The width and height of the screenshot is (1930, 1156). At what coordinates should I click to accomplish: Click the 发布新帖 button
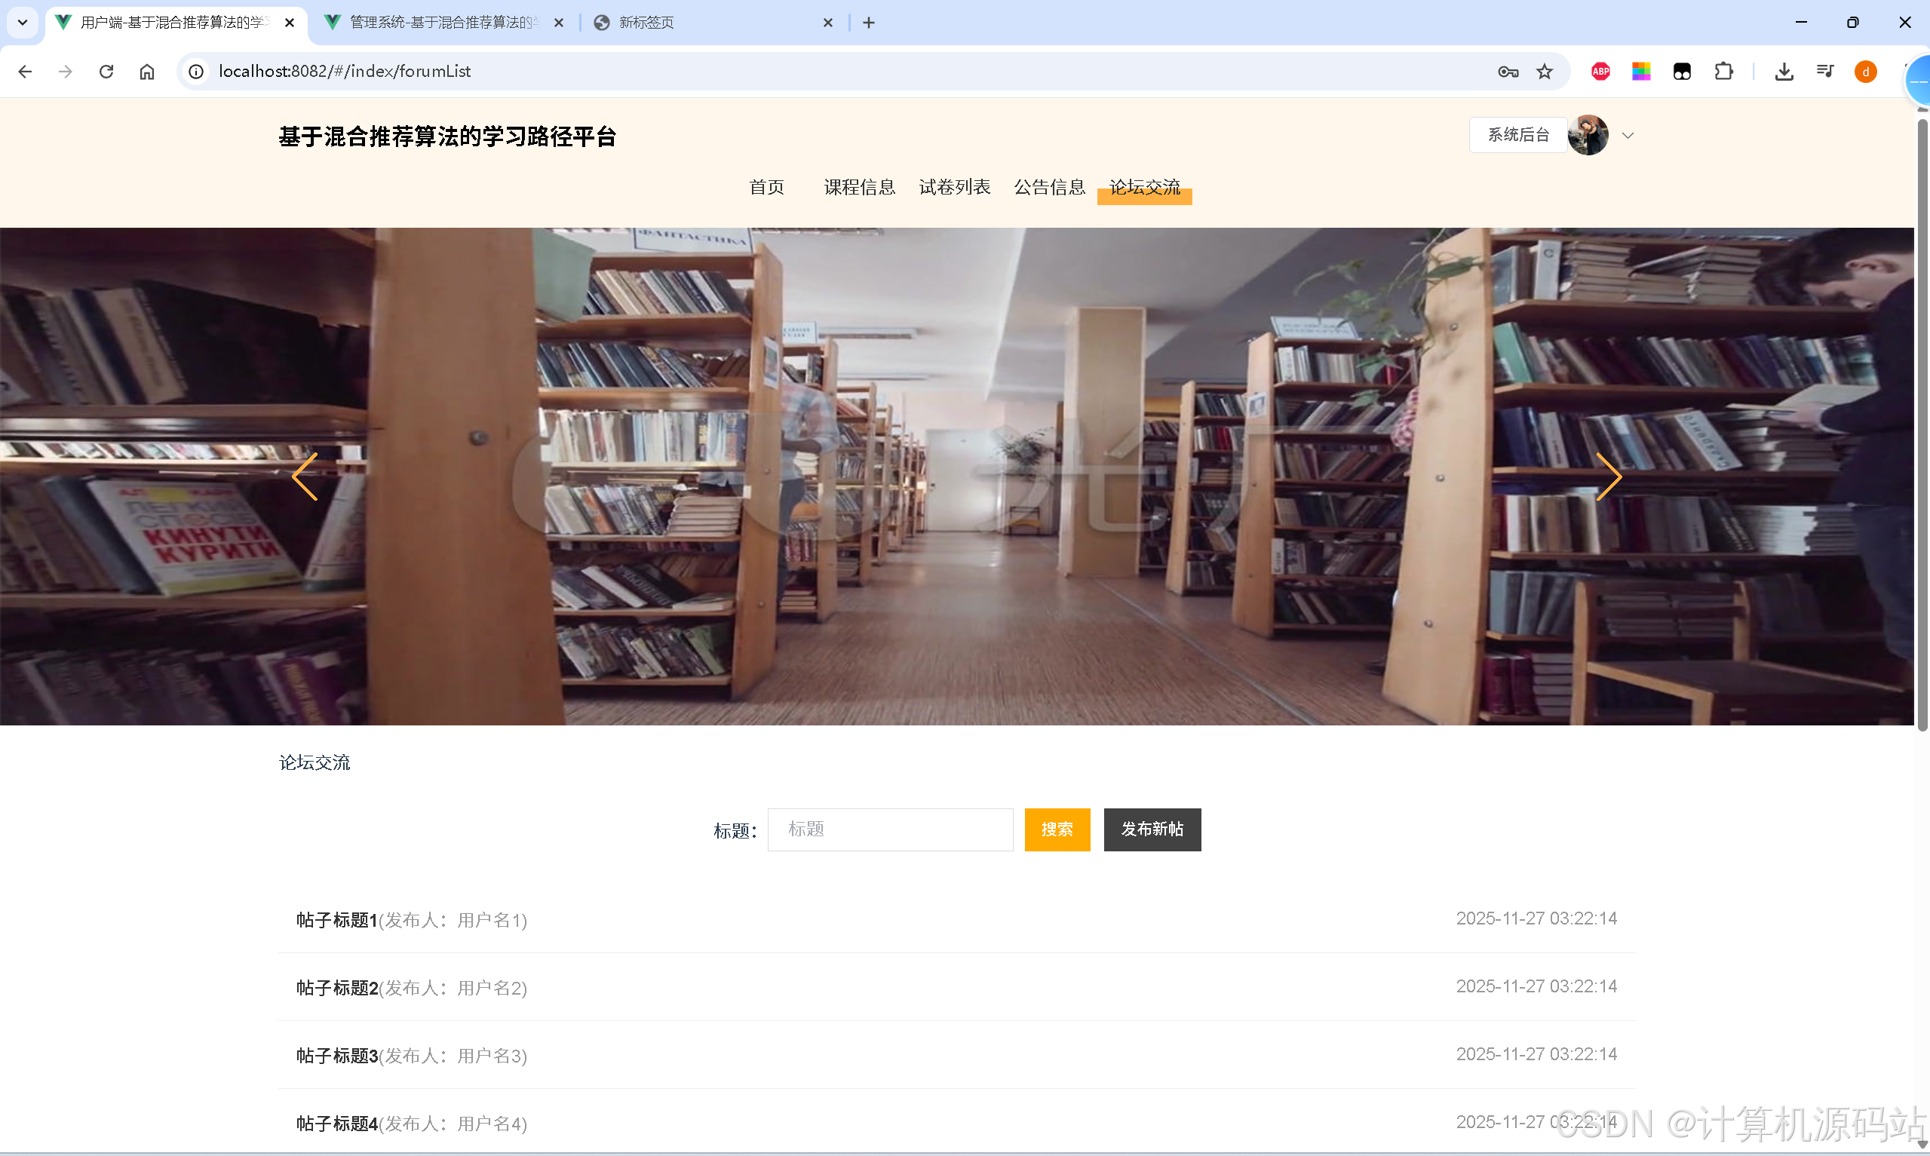[1152, 829]
